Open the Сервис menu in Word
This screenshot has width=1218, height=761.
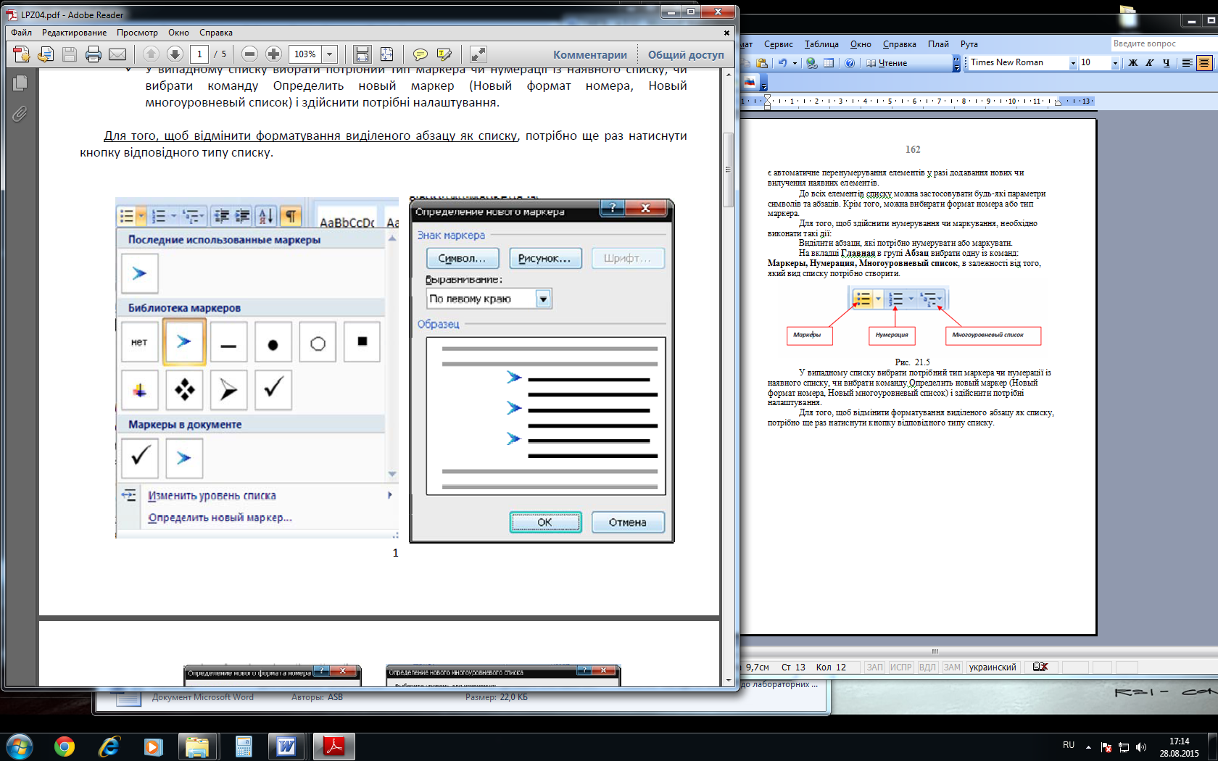click(778, 44)
